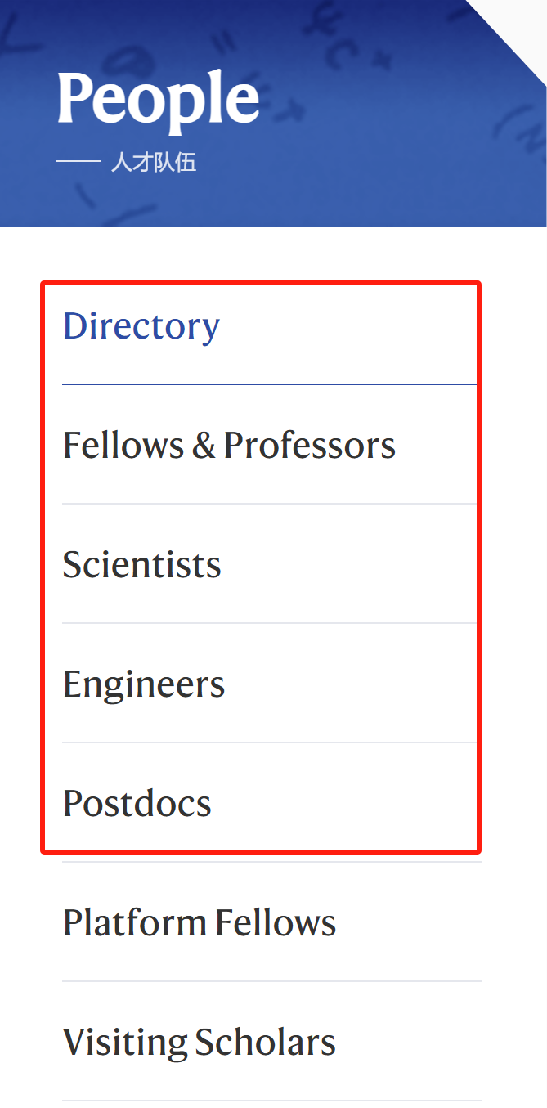
Task: Click the short line before 人才队伍
Action: (78, 162)
